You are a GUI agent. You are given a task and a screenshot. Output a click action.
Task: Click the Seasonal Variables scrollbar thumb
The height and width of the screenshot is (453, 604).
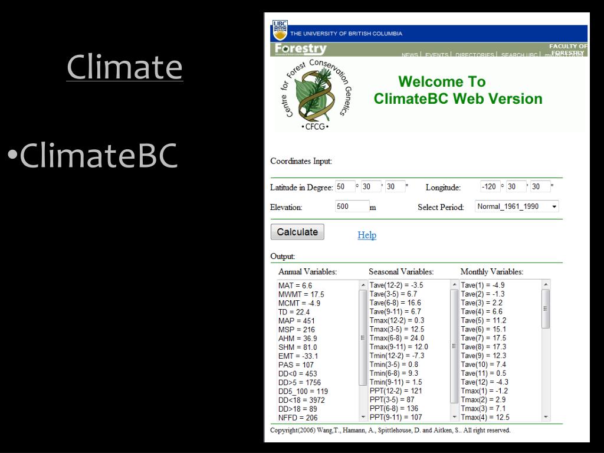point(454,346)
